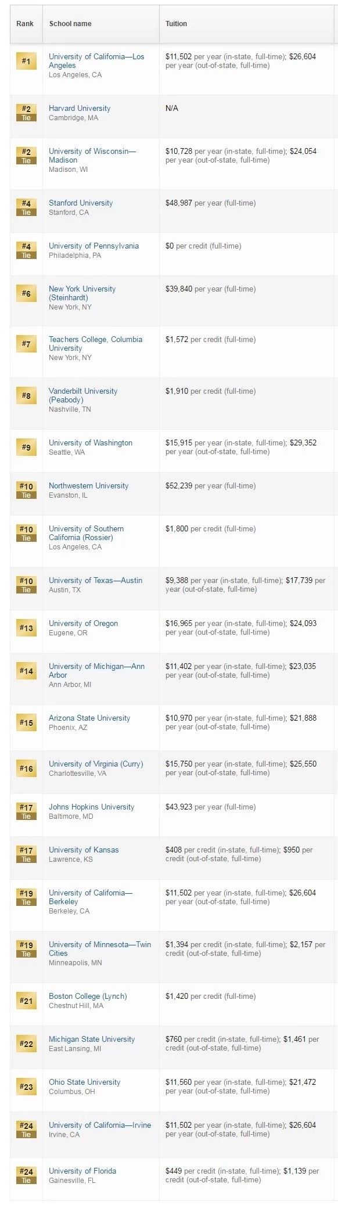The height and width of the screenshot is (1205, 338).
Task: Open the Johns Hopkins University link
Action: click(x=91, y=807)
